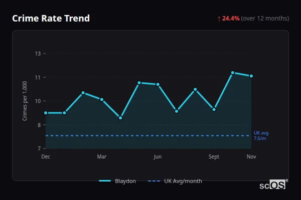This screenshot has height=200, width=301.
Task: Click the 'Dec' x-axis label
Action: 46,156
